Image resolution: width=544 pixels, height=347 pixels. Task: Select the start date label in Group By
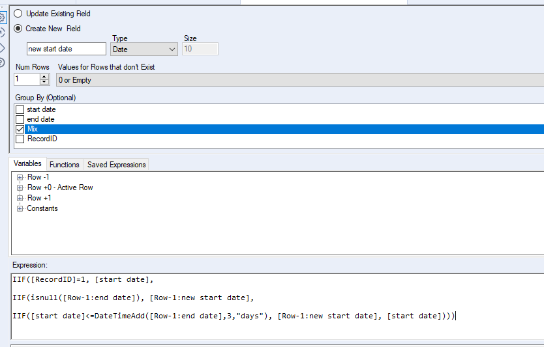(x=41, y=109)
